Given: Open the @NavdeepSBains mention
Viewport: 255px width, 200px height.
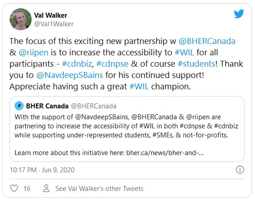Looking at the screenshot, I should pyautogui.click(x=69, y=75).
